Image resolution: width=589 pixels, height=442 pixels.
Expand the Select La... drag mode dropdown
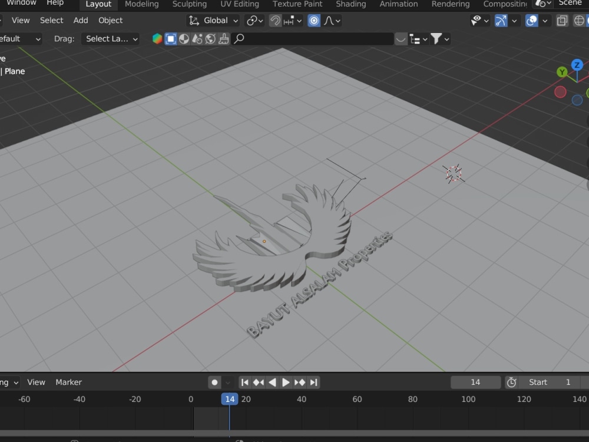point(110,39)
